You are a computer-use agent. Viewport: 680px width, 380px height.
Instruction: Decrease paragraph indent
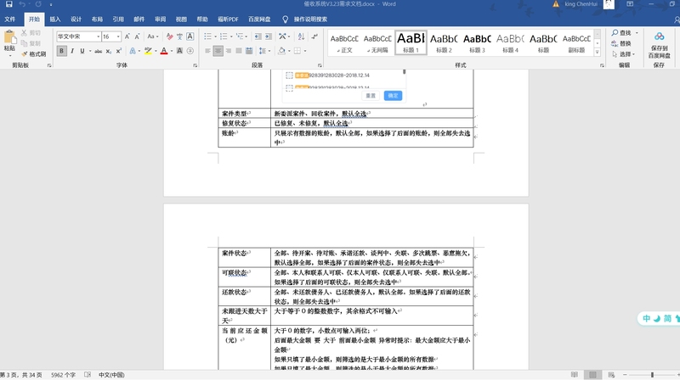(258, 36)
